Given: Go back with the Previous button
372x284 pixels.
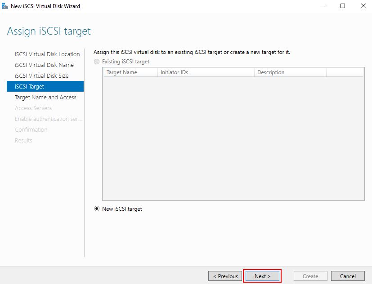Looking at the screenshot, I should coord(225,276).
